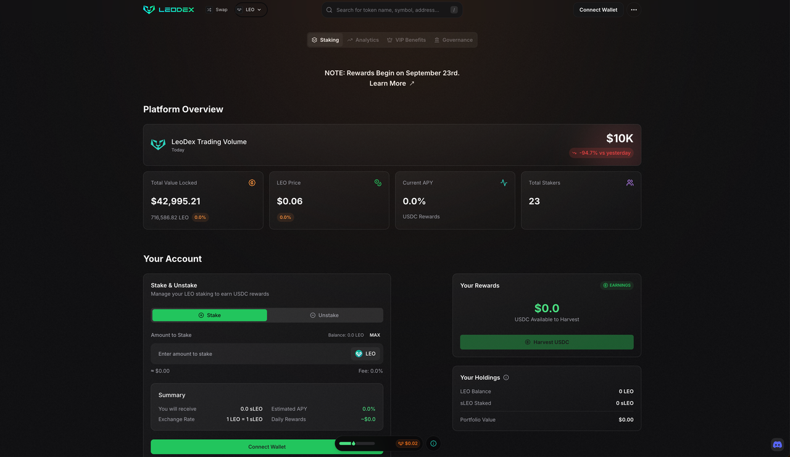Open the Swap page
This screenshot has width=790, height=457.
(217, 10)
